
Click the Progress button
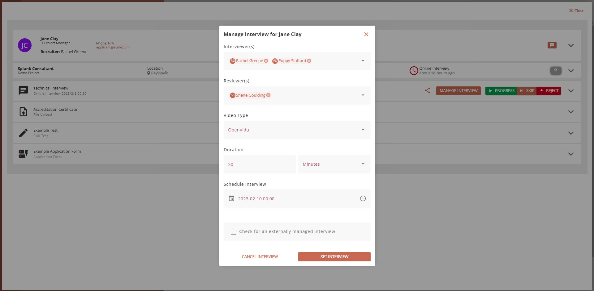501,91
